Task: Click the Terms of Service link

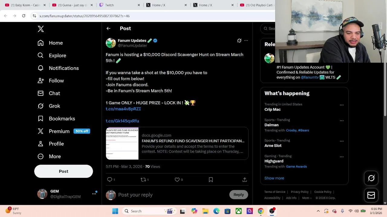Action: [x=275, y=192]
